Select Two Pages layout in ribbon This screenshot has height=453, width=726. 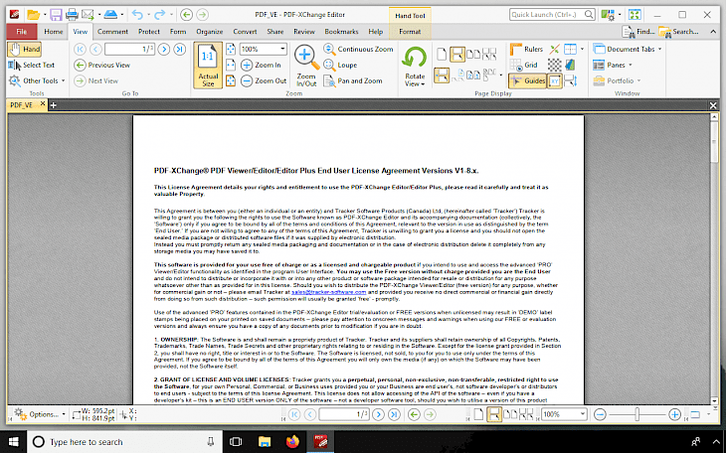click(473, 54)
